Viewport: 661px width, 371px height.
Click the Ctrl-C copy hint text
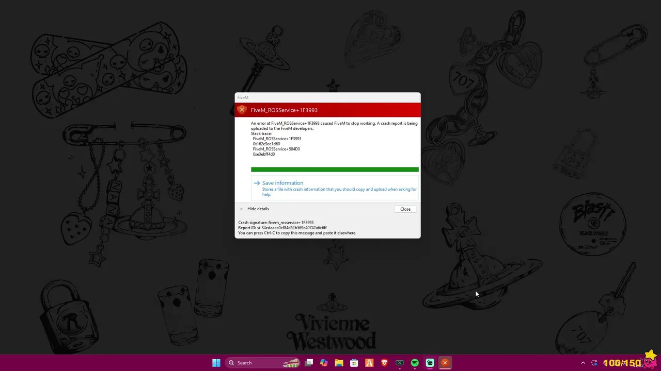[x=297, y=233]
